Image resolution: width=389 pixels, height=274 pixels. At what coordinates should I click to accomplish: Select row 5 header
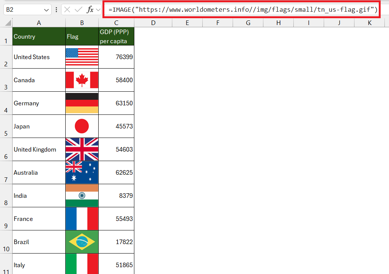tap(6, 126)
